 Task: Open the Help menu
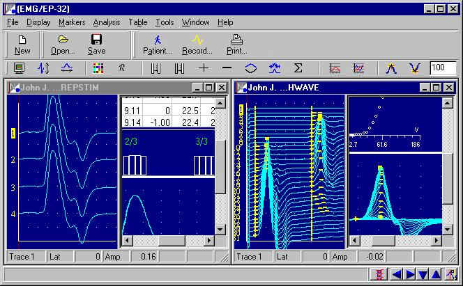[225, 22]
